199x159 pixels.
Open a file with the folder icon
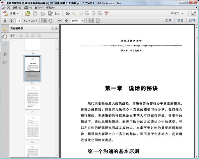[x=28, y=13]
